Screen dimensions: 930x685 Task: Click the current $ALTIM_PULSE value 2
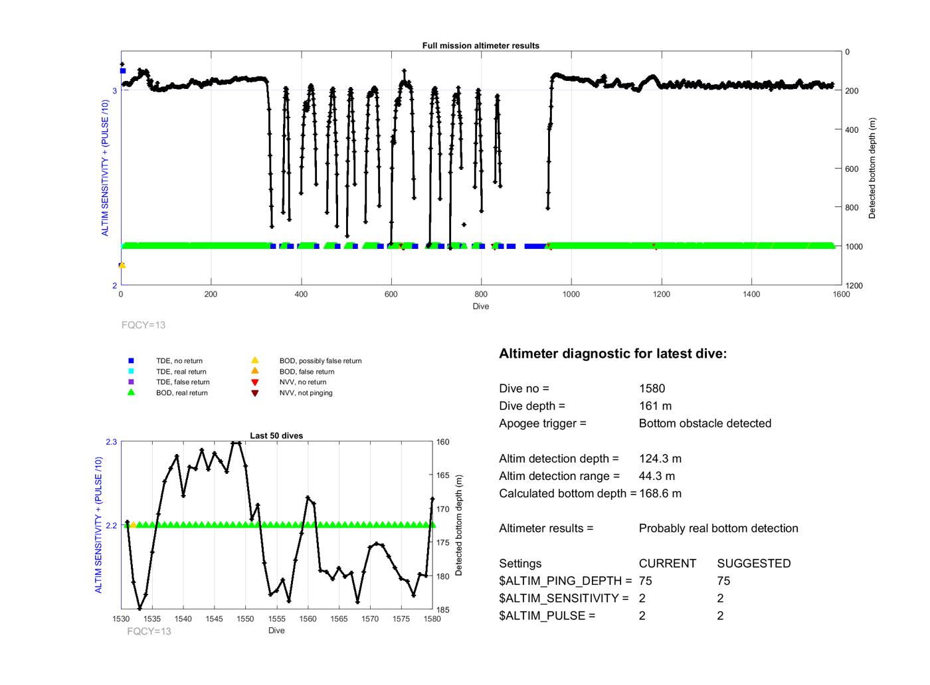(642, 616)
